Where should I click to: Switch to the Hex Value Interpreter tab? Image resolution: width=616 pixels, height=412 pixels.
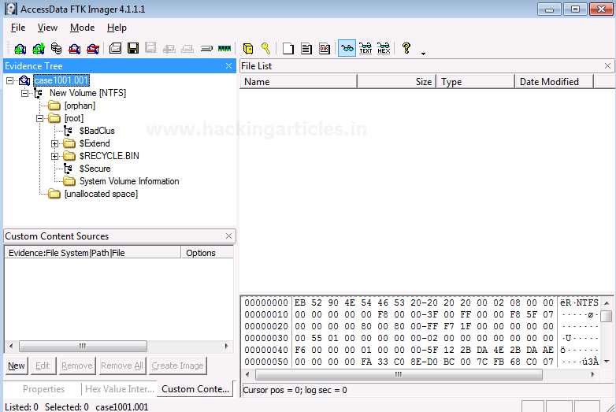120,389
